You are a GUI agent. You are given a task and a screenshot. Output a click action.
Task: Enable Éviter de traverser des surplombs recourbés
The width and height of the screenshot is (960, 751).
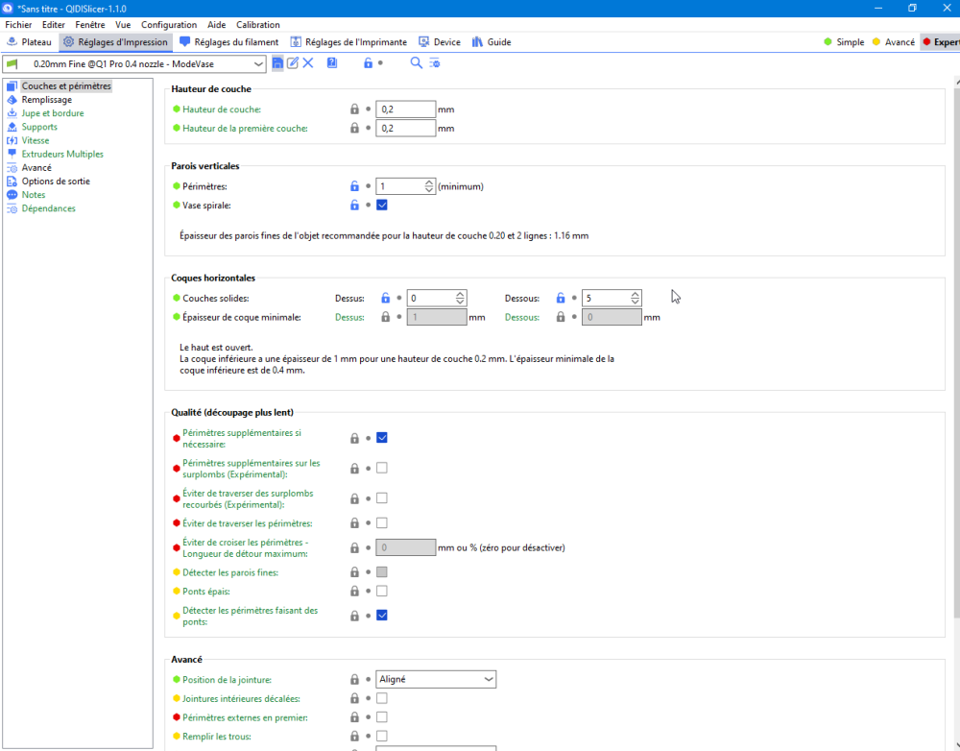382,498
